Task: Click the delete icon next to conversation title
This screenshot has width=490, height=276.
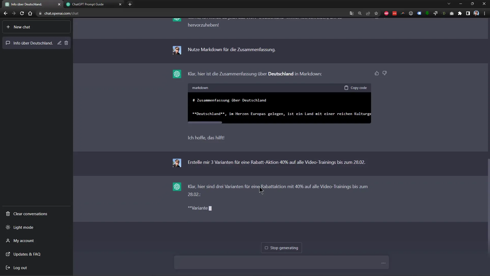Action: [x=66, y=43]
